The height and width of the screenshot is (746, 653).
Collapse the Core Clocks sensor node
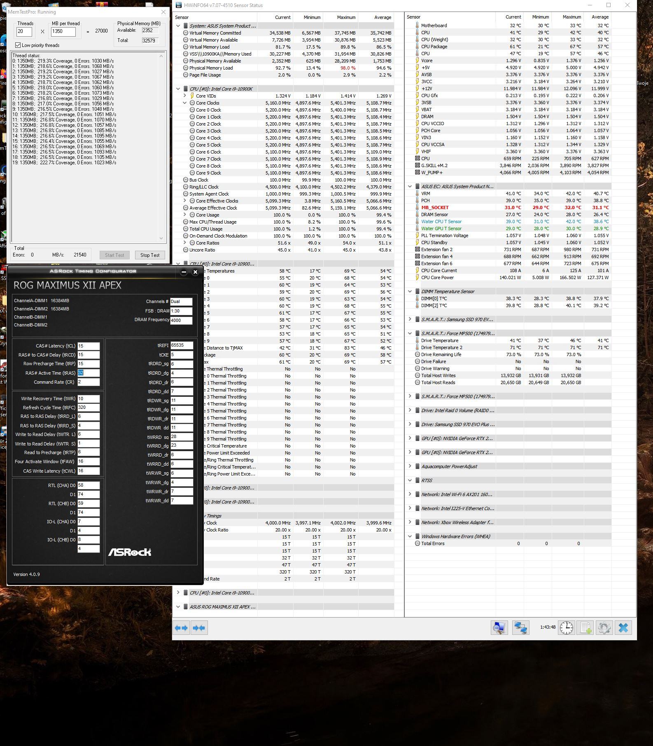(x=185, y=103)
